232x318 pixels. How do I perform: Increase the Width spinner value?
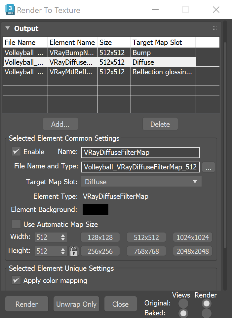click(63, 235)
